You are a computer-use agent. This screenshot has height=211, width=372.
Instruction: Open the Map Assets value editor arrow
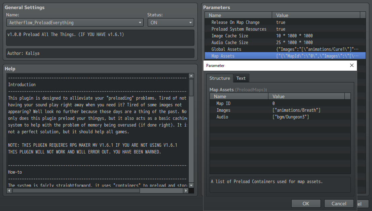point(362,56)
